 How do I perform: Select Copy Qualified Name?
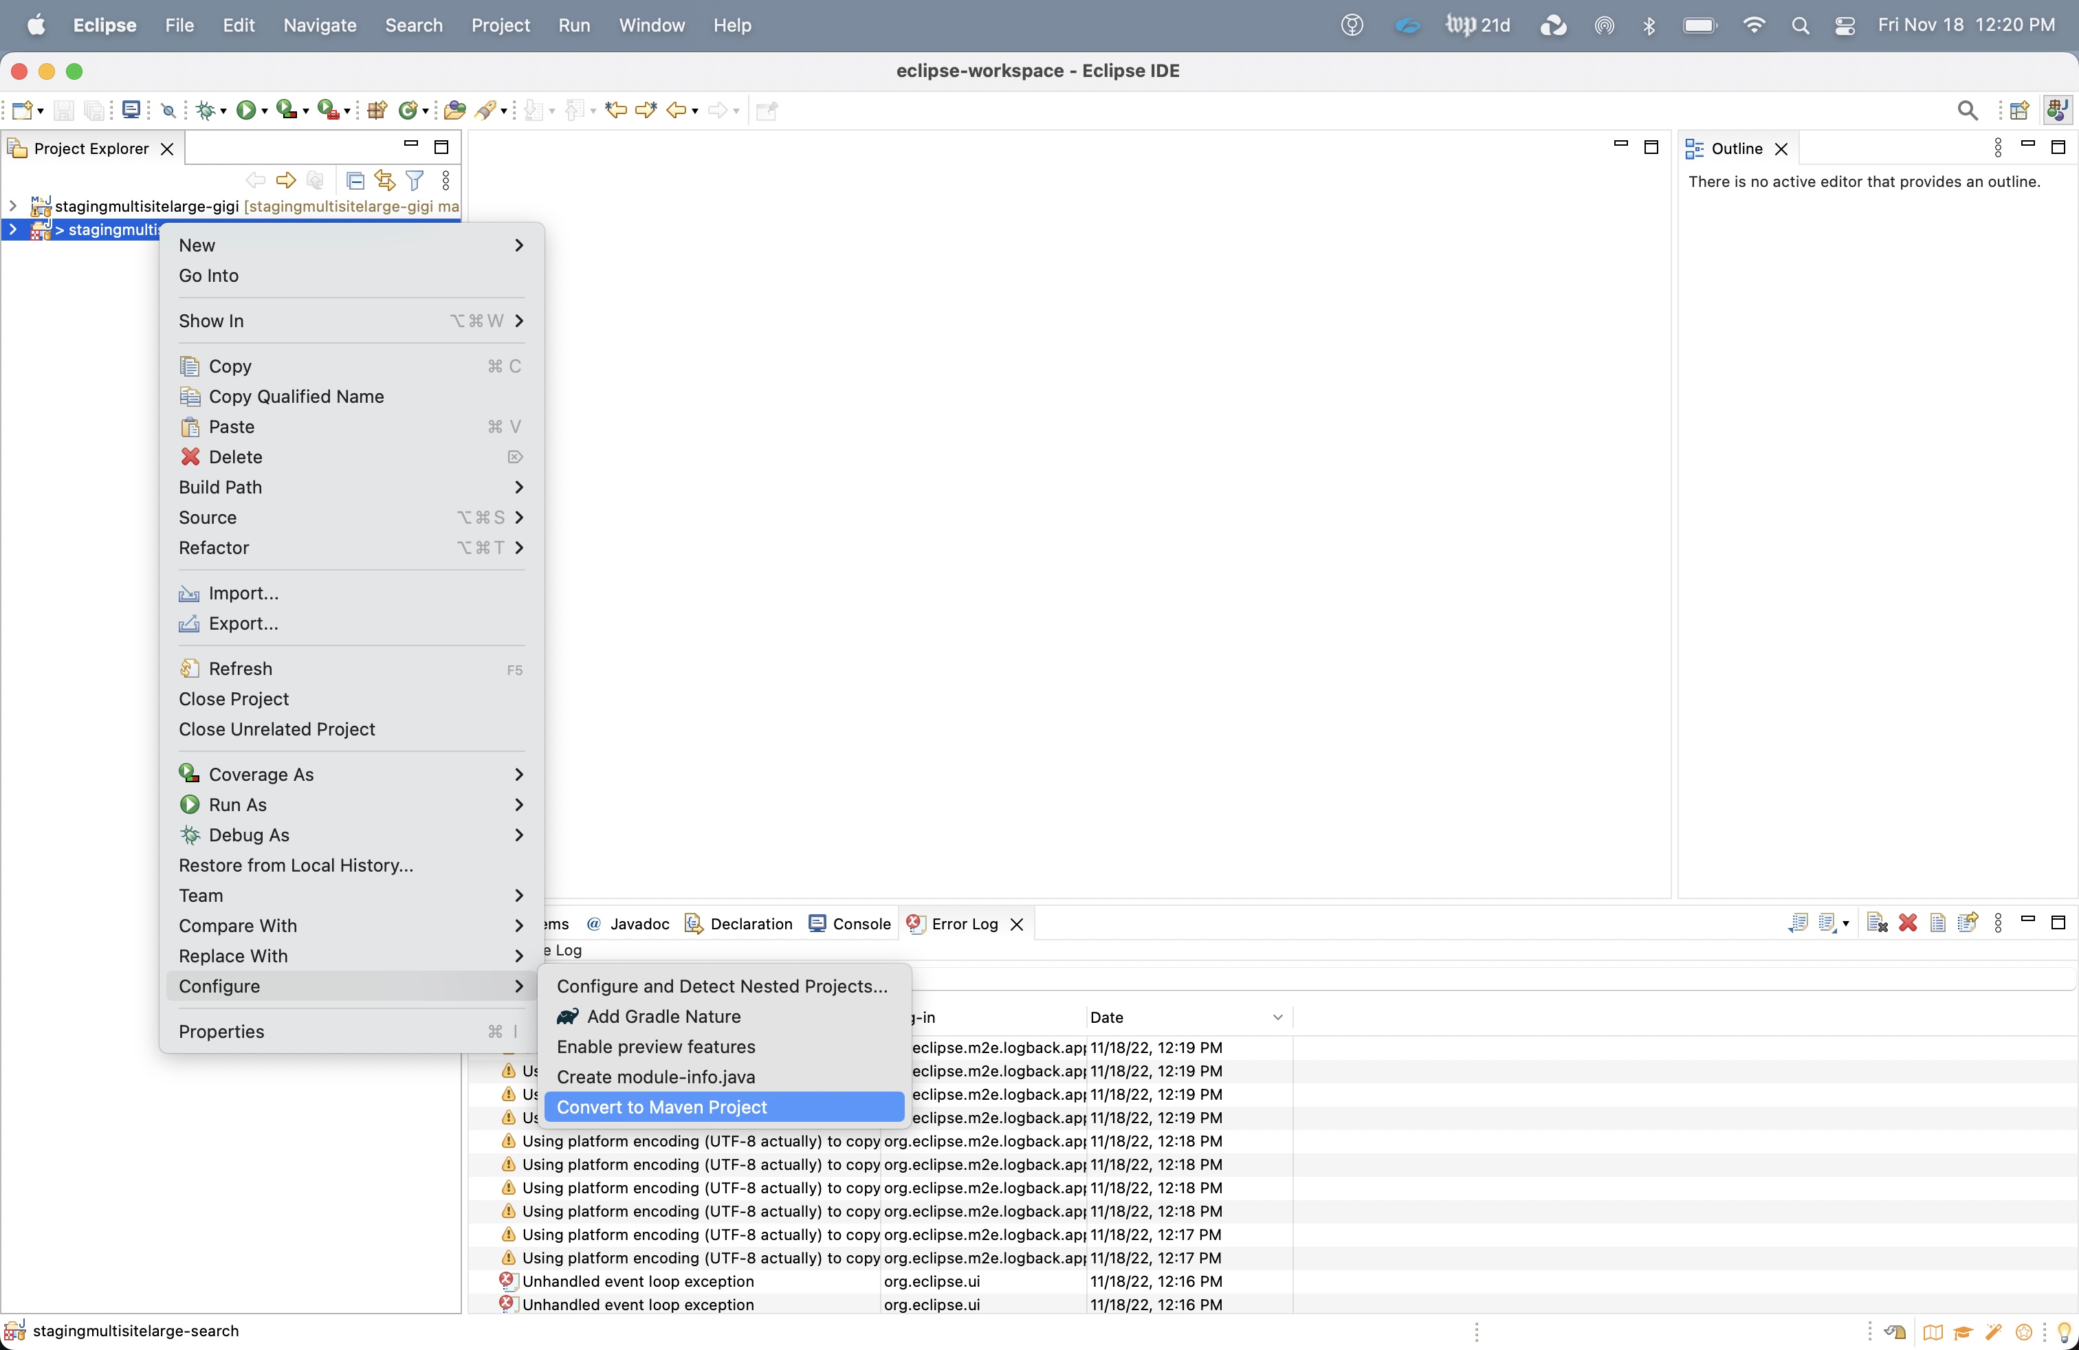tap(351, 397)
